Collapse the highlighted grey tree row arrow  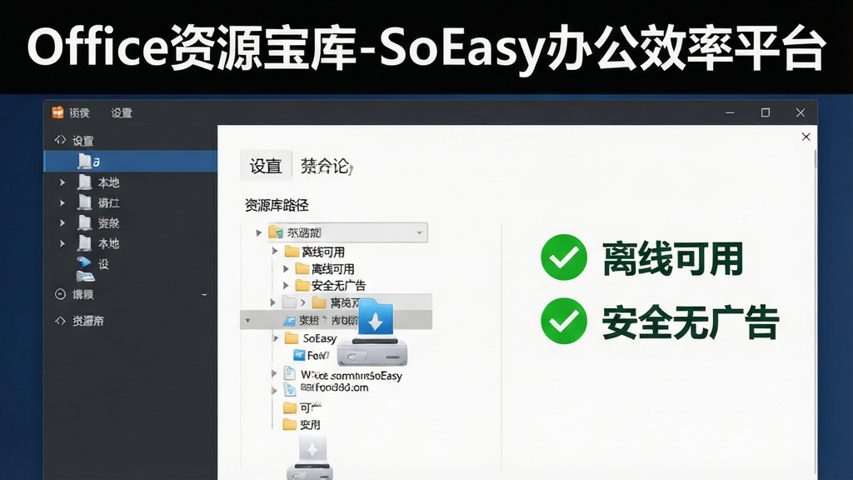pos(248,321)
